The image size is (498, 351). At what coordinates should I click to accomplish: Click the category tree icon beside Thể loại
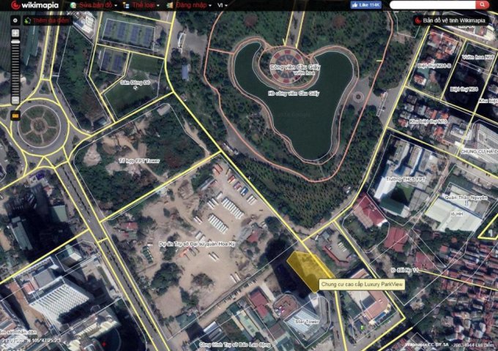point(126,5)
